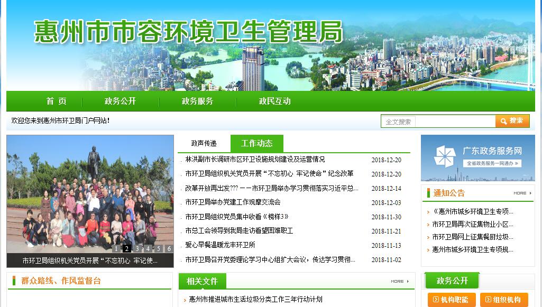This screenshot has height=307, width=542.
Task: Click welcome text 欢迎您来到惠州市环卫局门户网站
Action: (x=60, y=120)
